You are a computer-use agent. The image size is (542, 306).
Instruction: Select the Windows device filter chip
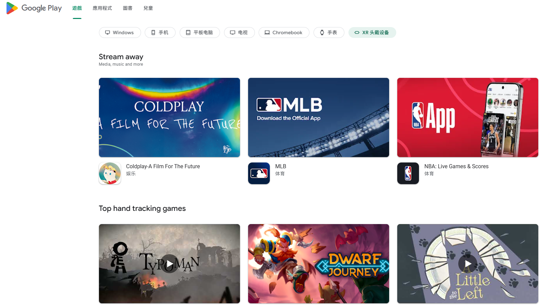point(120,32)
